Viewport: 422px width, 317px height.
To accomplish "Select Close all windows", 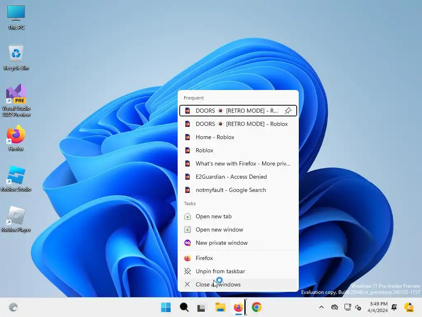I will (x=238, y=284).
